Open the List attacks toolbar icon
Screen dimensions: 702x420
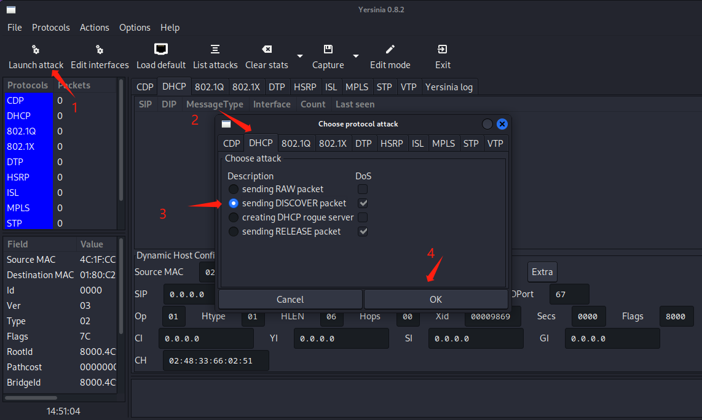tap(215, 49)
